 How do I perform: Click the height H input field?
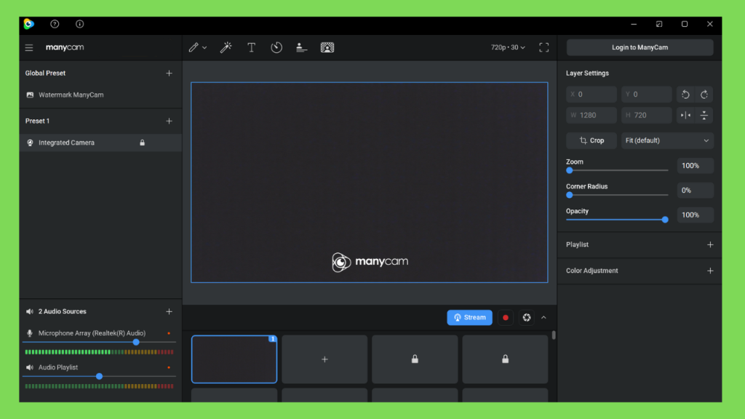647,116
